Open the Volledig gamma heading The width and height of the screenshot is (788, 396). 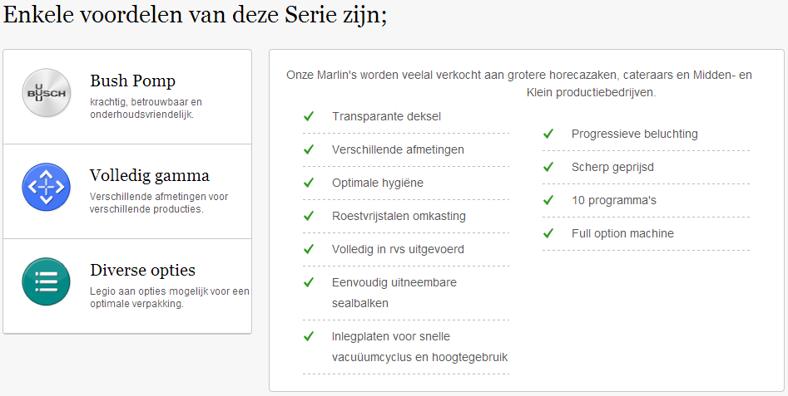pyautogui.click(x=150, y=175)
